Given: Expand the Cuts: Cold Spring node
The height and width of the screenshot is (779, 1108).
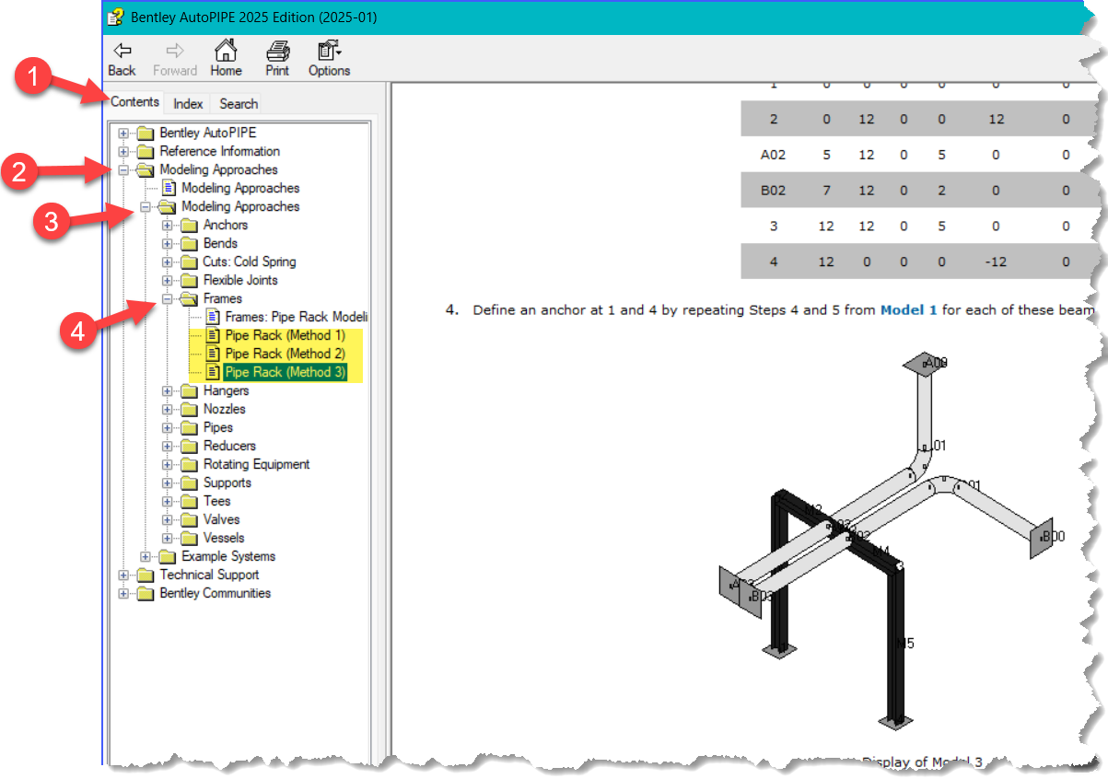Looking at the screenshot, I should [168, 262].
